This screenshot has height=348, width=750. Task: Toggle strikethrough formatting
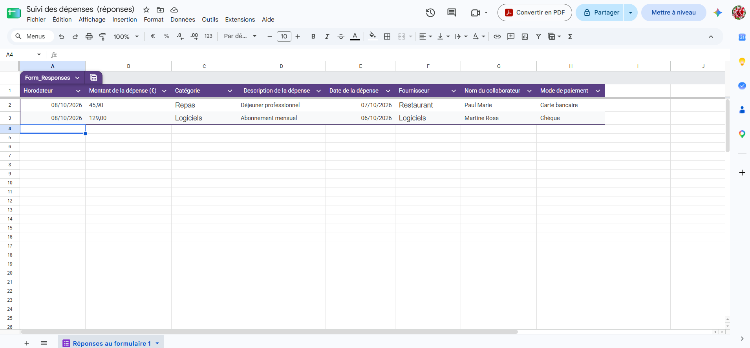coord(341,36)
